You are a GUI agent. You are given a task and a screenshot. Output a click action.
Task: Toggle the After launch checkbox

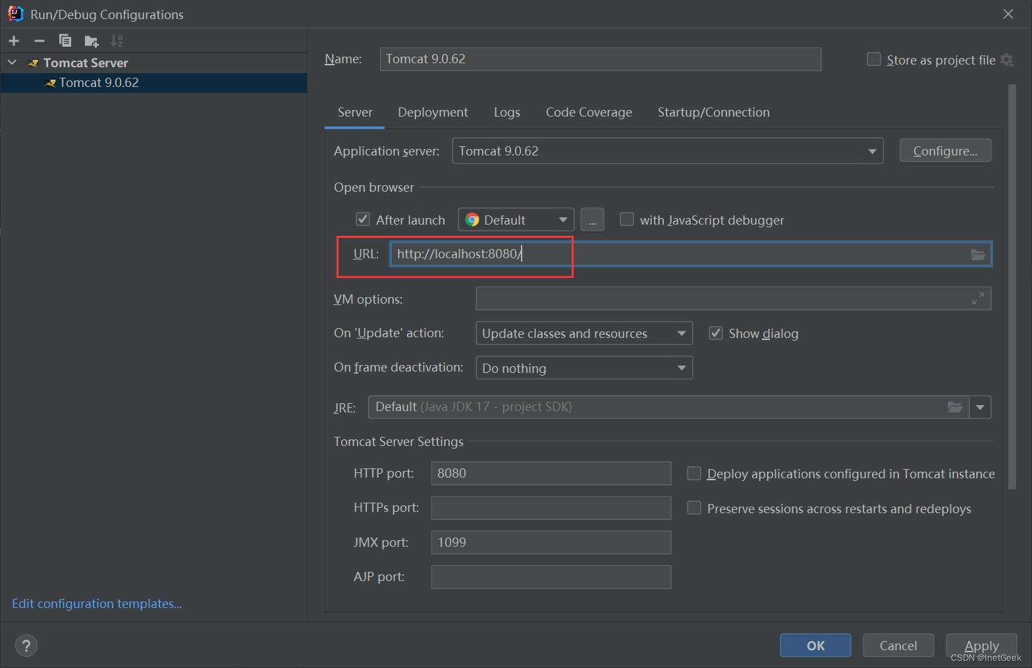click(363, 219)
